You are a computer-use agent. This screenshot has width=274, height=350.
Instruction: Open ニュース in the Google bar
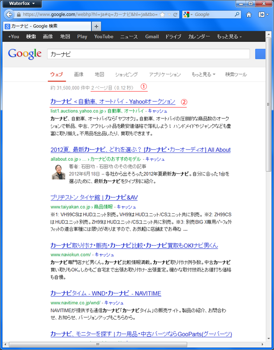click(129, 37)
